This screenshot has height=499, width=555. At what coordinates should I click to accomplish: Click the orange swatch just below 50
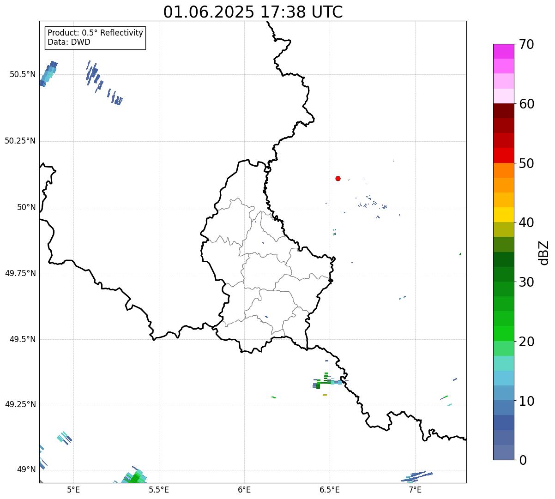(503, 170)
